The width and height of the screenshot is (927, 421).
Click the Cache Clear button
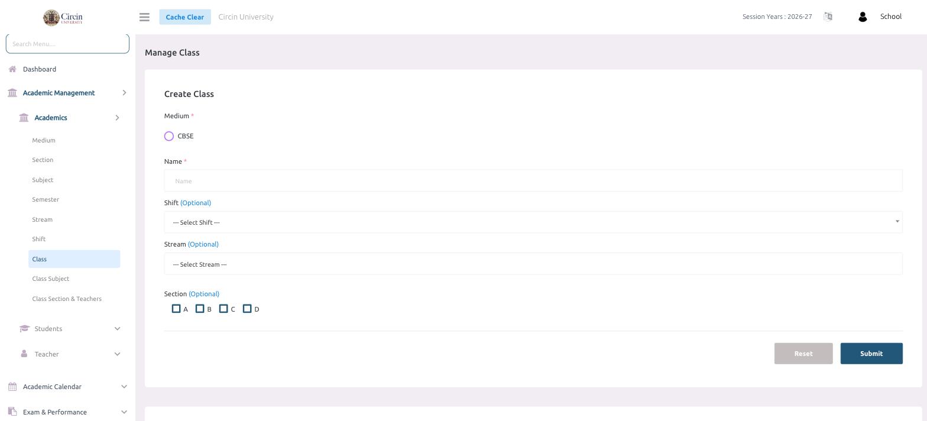(185, 17)
